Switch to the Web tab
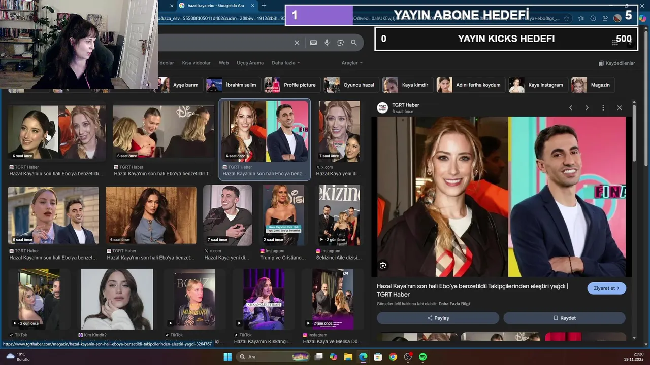This screenshot has height=365, width=650. pos(223,63)
